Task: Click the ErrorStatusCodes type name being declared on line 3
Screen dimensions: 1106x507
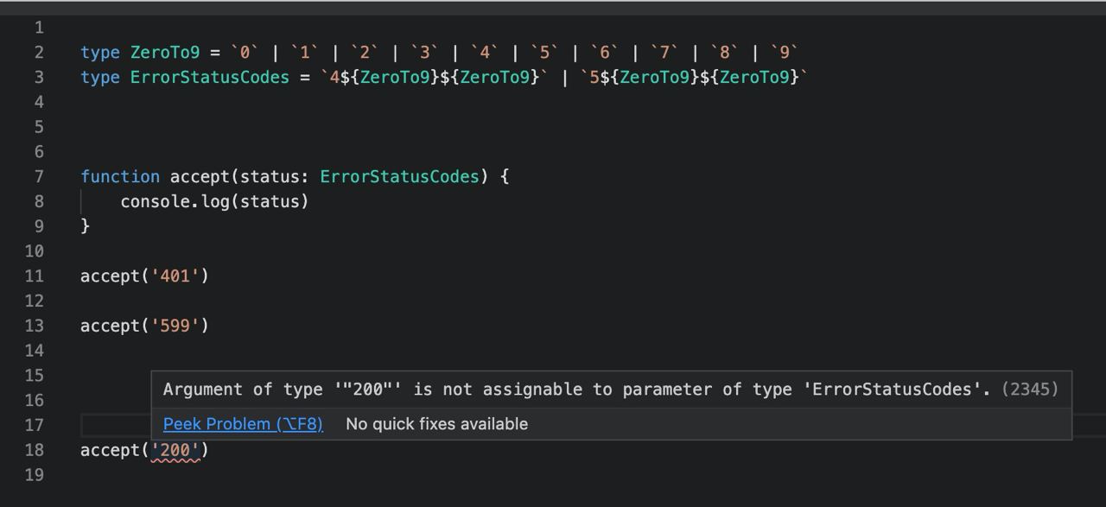Action: tap(210, 78)
